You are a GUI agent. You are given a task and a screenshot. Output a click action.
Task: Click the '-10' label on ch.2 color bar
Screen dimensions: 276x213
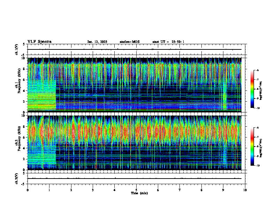click(x=258, y=166)
